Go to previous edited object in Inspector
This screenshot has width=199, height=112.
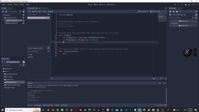coord(191,12)
